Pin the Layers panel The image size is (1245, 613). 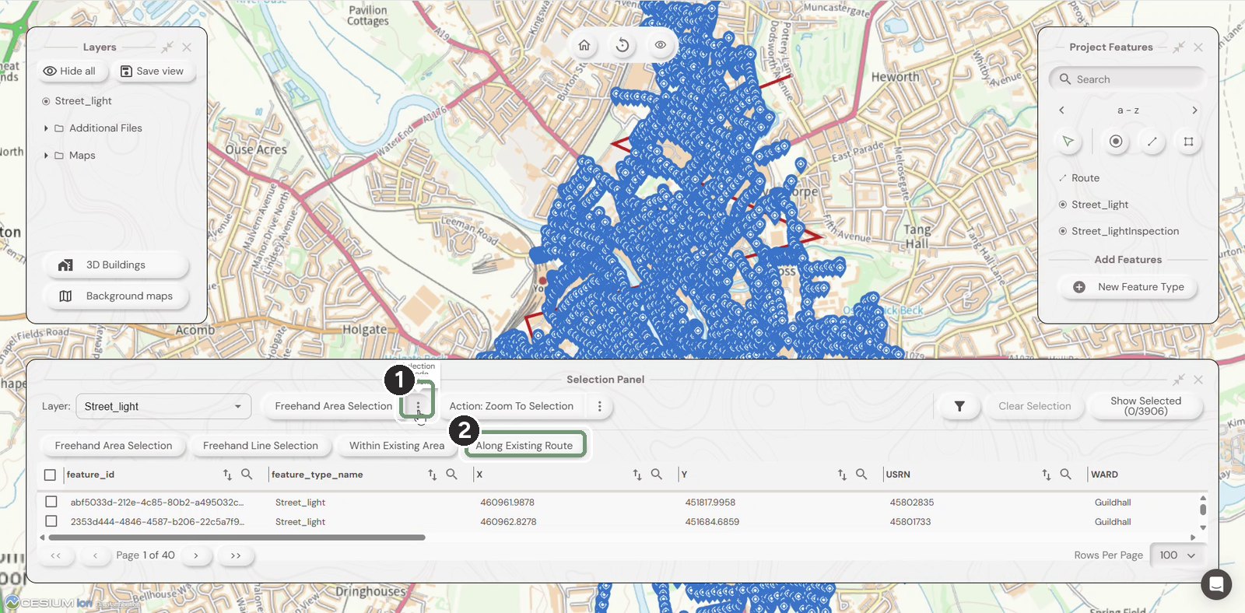coord(167,47)
